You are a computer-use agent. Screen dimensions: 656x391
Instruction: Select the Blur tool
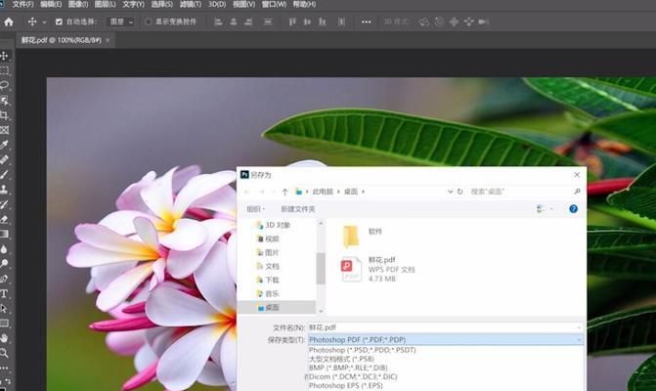4,249
